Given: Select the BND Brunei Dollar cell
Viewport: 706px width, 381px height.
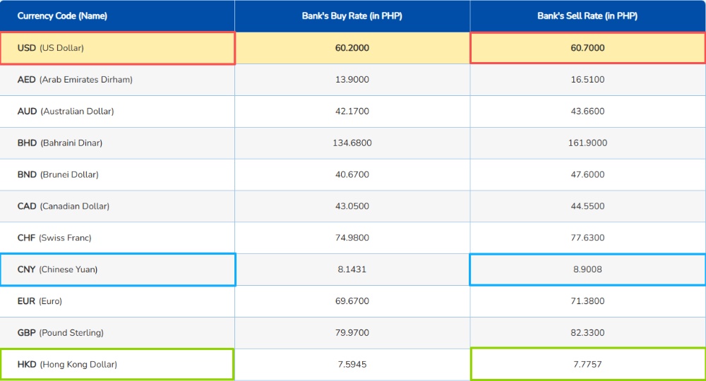Looking at the screenshot, I should [x=58, y=175].
